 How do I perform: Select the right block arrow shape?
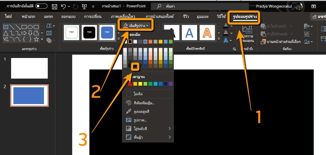[24, 33]
